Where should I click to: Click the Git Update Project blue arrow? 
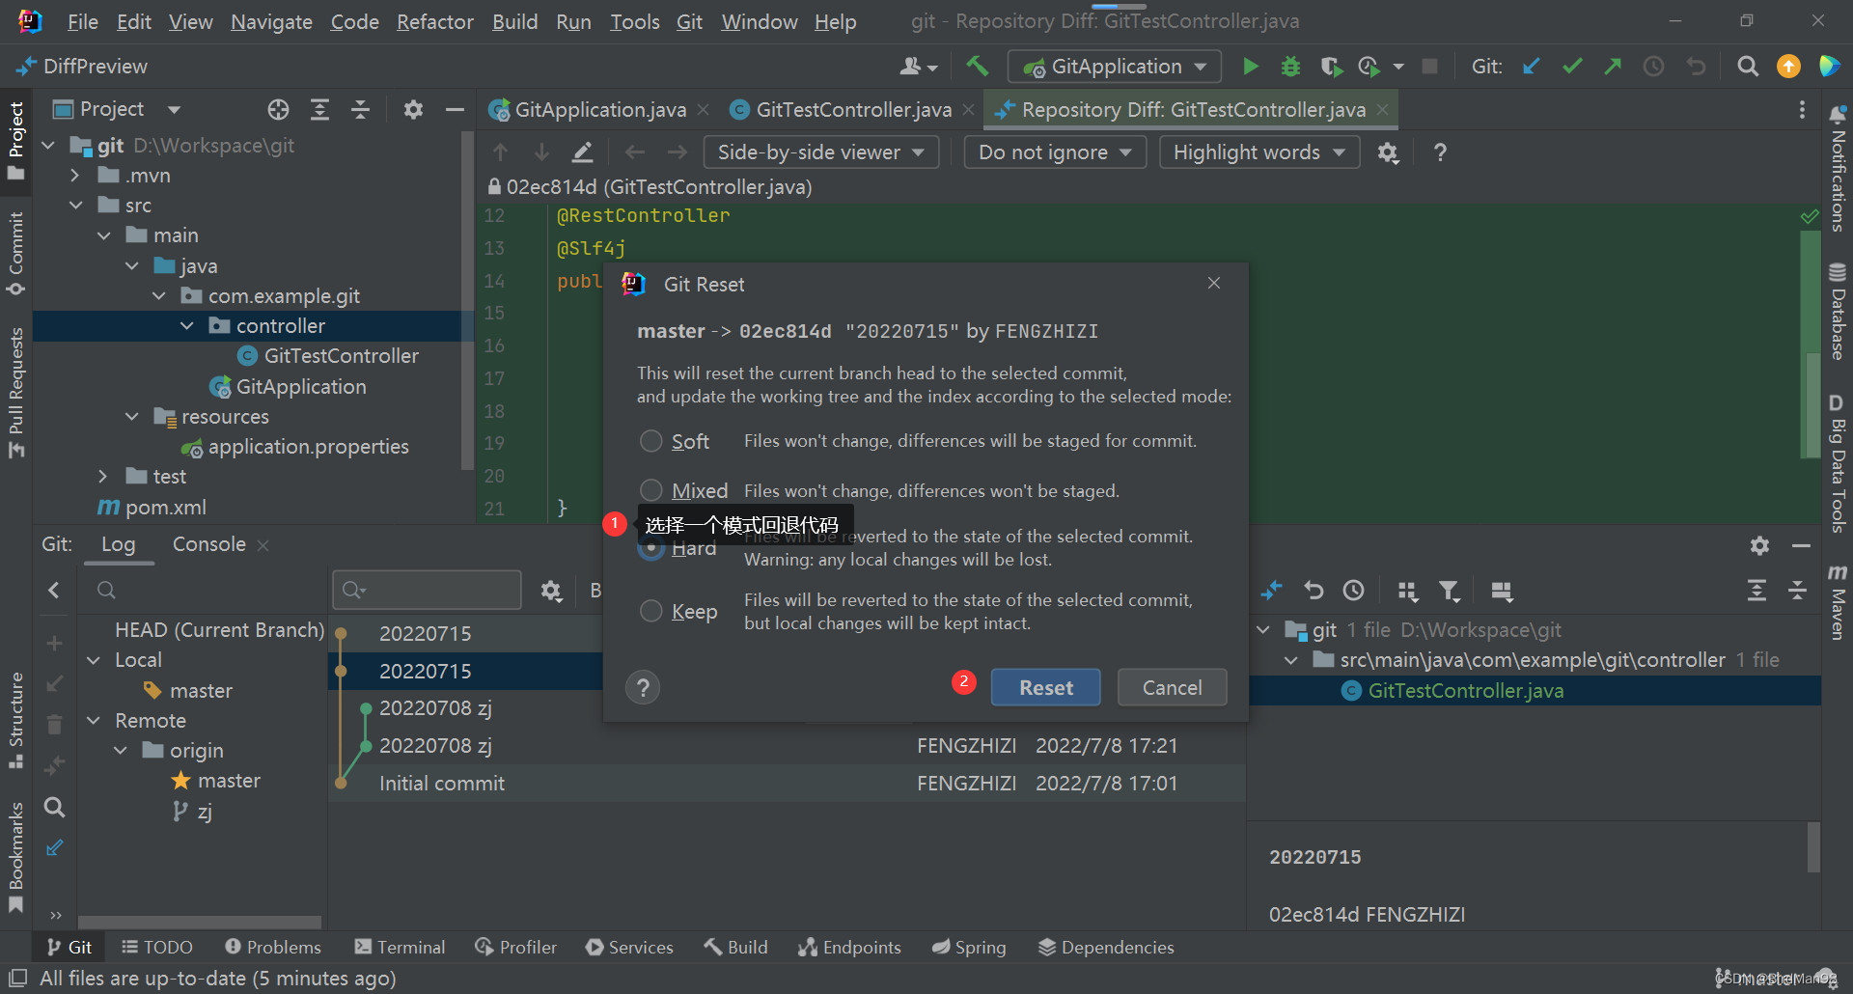(x=1531, y=67)
